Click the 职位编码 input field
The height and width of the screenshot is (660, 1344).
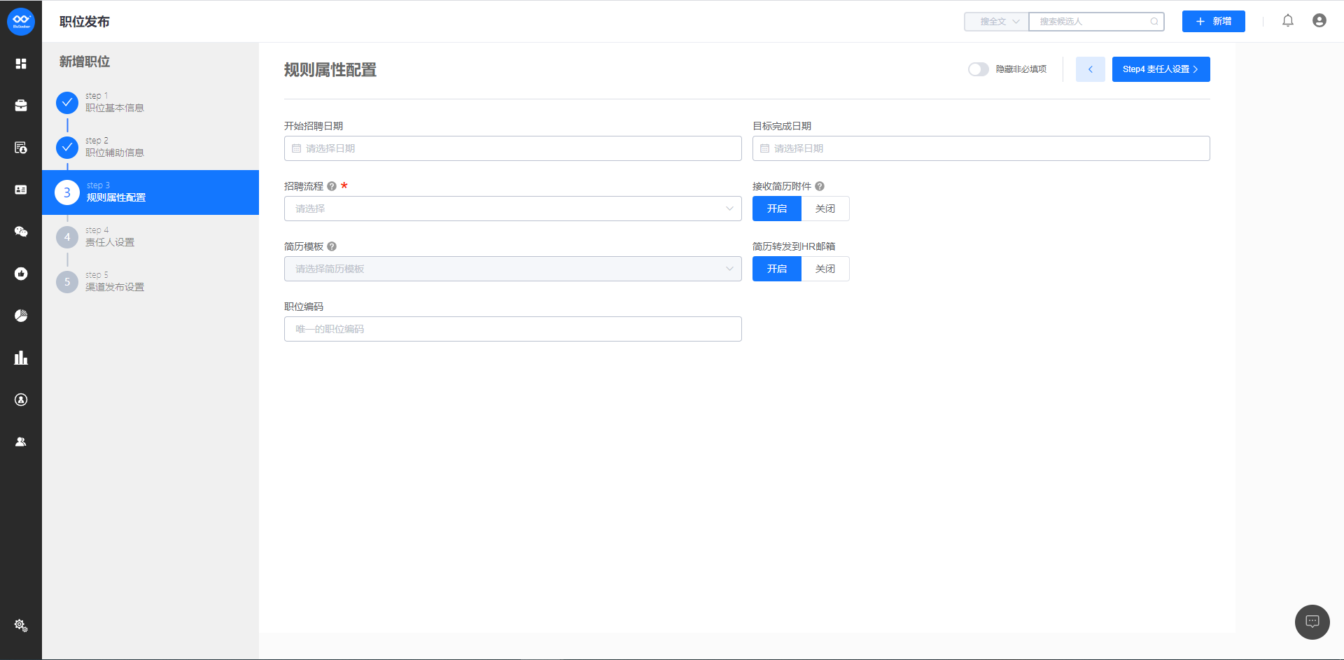click(x=513, y=329)
